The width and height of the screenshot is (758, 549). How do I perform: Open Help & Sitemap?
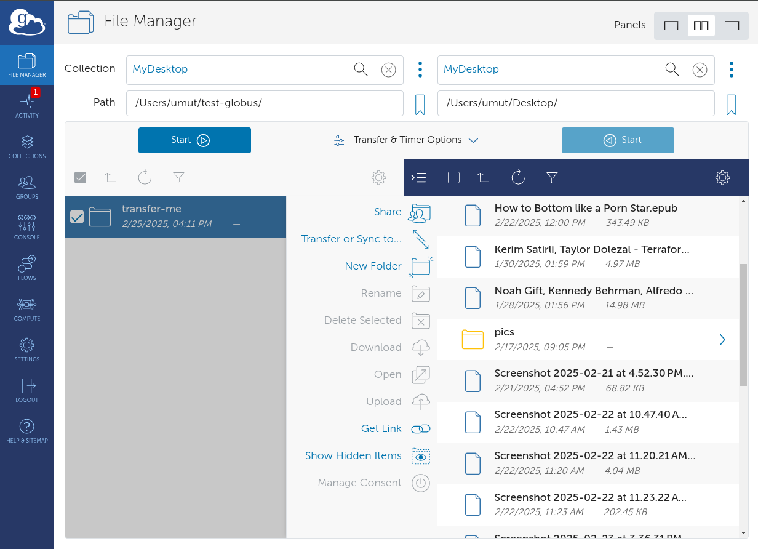click(27, 431)
